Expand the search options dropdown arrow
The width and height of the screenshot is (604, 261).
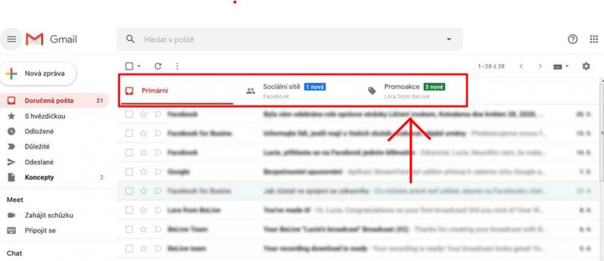tap(448, 39)
